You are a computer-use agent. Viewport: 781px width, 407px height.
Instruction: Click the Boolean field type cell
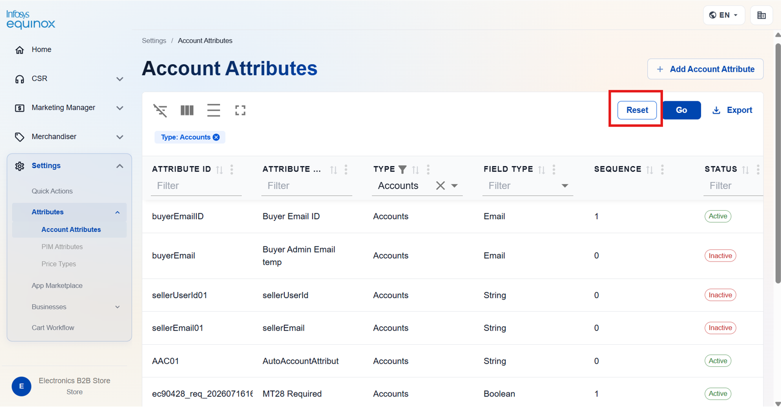click(x=499, y=394)
